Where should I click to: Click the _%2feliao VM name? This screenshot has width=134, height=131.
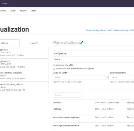coord(57,109)
